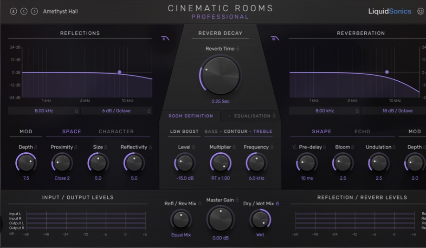Click the Dry / Wet Mix knob

click(260, 219)
